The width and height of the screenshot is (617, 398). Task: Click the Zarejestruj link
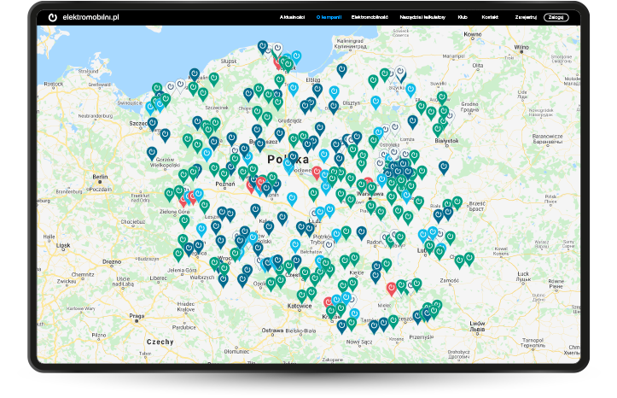point(526,16)
